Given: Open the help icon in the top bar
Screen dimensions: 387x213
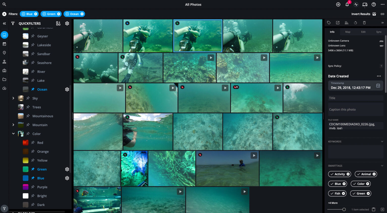Looking at the screenshot, I should pos(374,4).
